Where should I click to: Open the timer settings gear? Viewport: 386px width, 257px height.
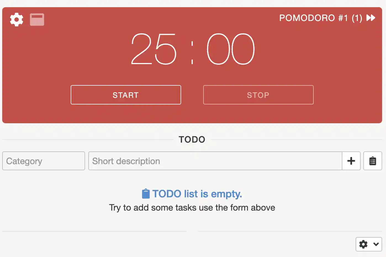click(17, 19)
